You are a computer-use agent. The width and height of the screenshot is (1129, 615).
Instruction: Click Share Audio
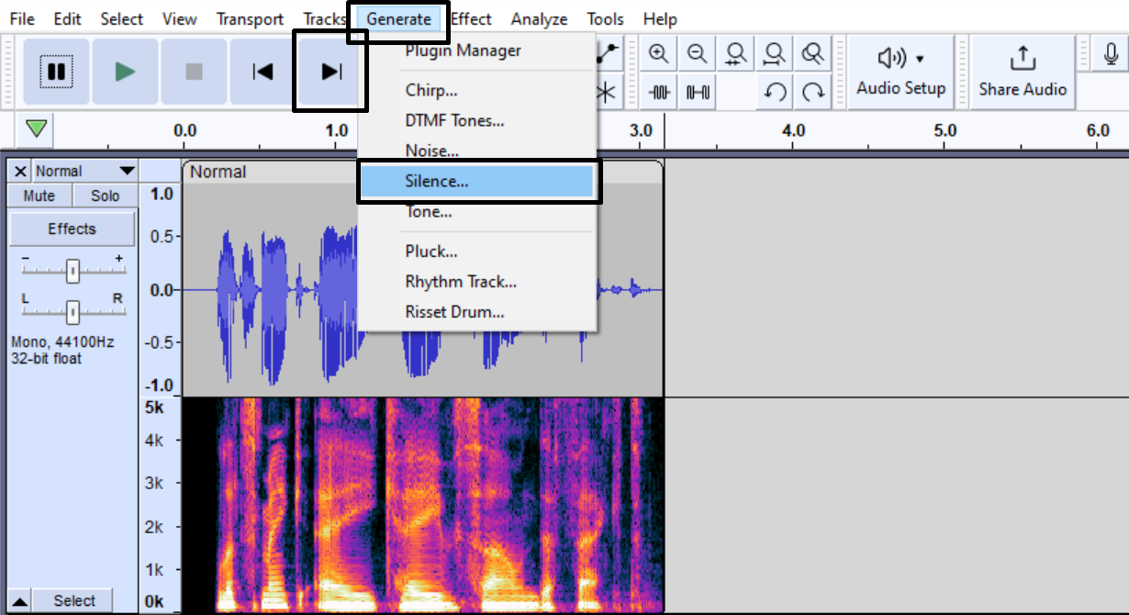(x=1022, y=71)
